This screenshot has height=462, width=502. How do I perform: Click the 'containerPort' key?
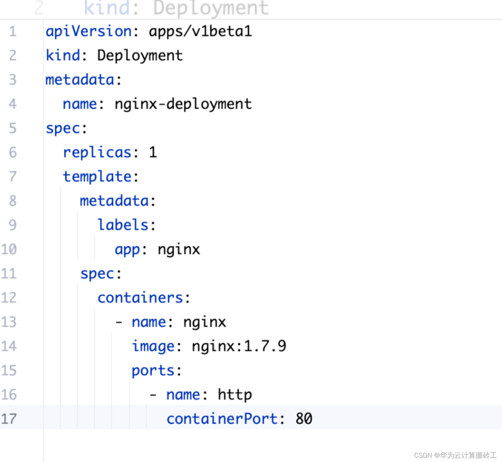point(222,419)
